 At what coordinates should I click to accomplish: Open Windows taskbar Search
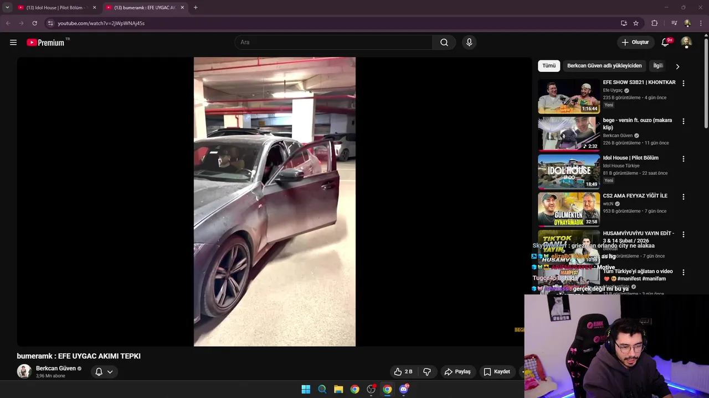tap(322, 389)
